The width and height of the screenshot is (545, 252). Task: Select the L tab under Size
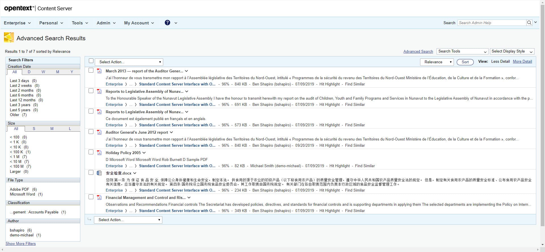(x=70, y=129)
